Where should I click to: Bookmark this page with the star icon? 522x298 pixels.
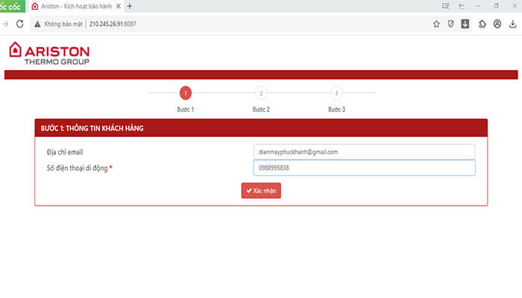click(x=436, y=24)
